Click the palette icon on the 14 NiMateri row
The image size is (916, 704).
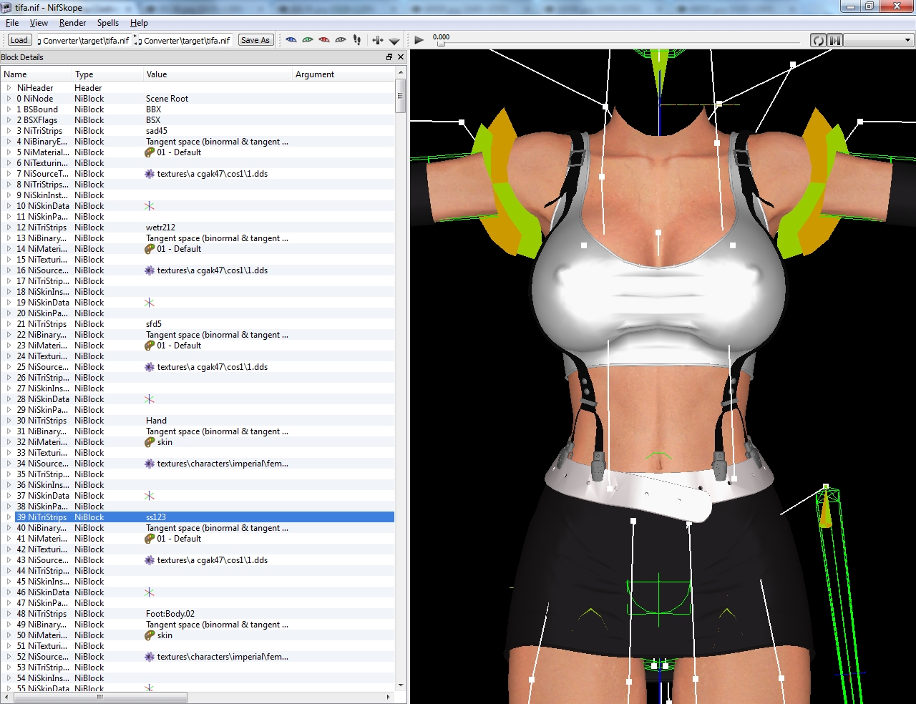tap(150, 249)
